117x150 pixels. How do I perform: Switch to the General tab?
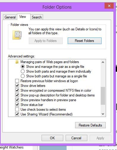(10, 17)
